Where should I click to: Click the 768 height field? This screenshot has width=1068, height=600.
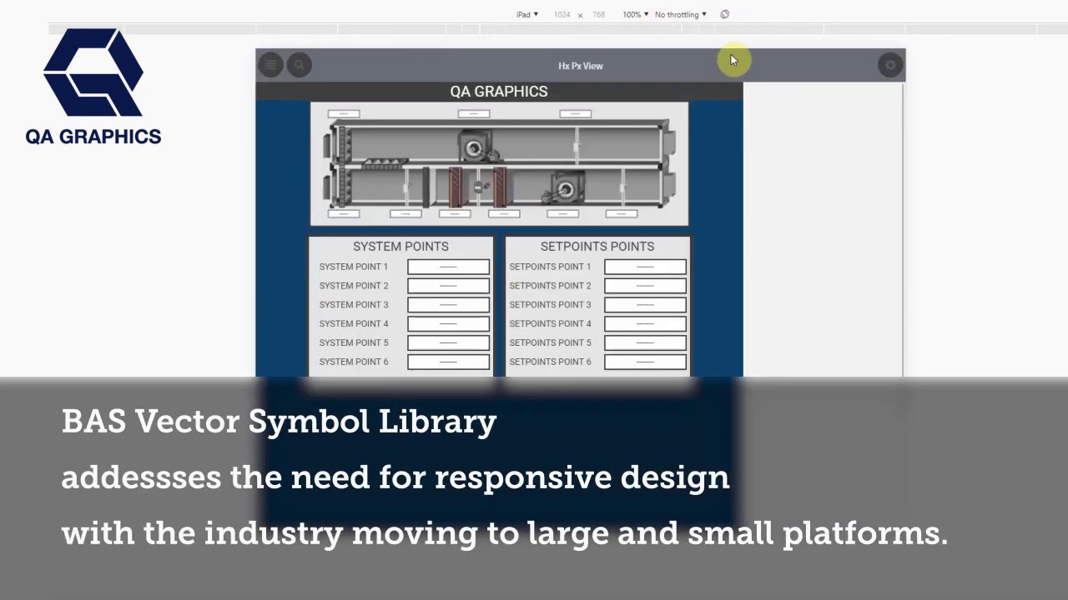coord(598,15)
